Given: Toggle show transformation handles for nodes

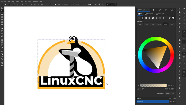Looking at the screenshot, I should 108,4.
